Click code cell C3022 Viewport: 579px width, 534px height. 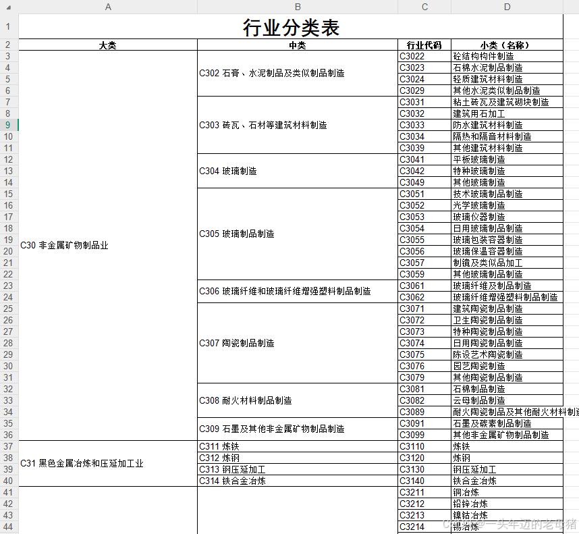[x=424, y=56]
